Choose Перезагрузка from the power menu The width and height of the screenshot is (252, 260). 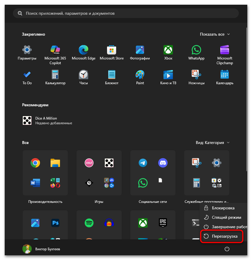pyautogui.click(x=221, y=236)
